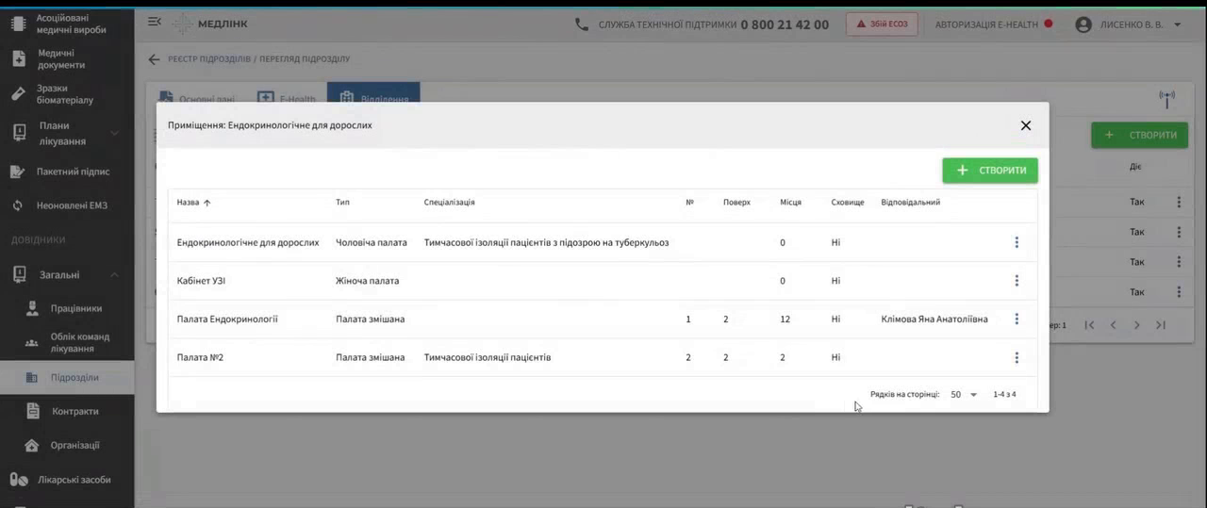Screen dimensions: 1207x508
Task: Open Контракти in sidebar
Action: [67, 411]
